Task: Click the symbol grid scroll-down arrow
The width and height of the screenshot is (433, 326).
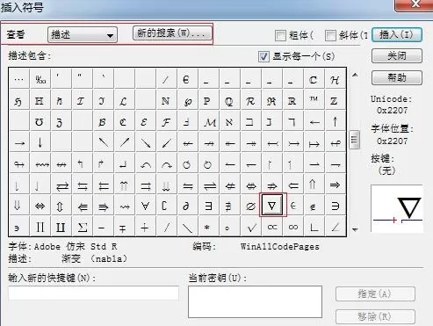Action: click(x=355, y=229)
